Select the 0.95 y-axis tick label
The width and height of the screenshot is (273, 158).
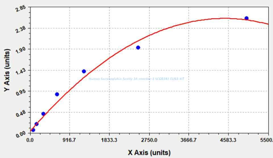(x=20, y=93)
